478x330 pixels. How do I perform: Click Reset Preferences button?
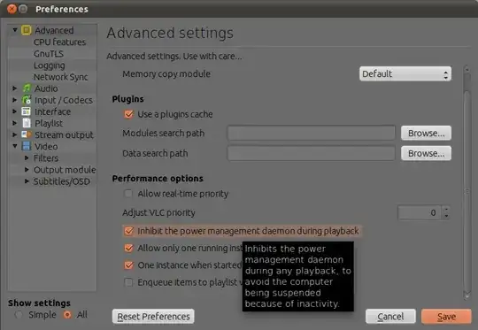(x=153, y=317)
